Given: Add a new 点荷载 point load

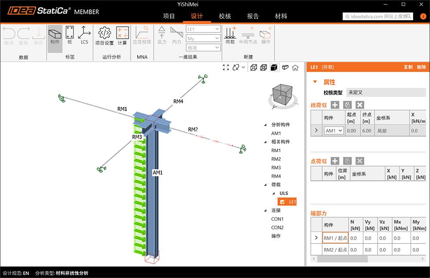Looking at the screenshot, I should tap(335, 161).
